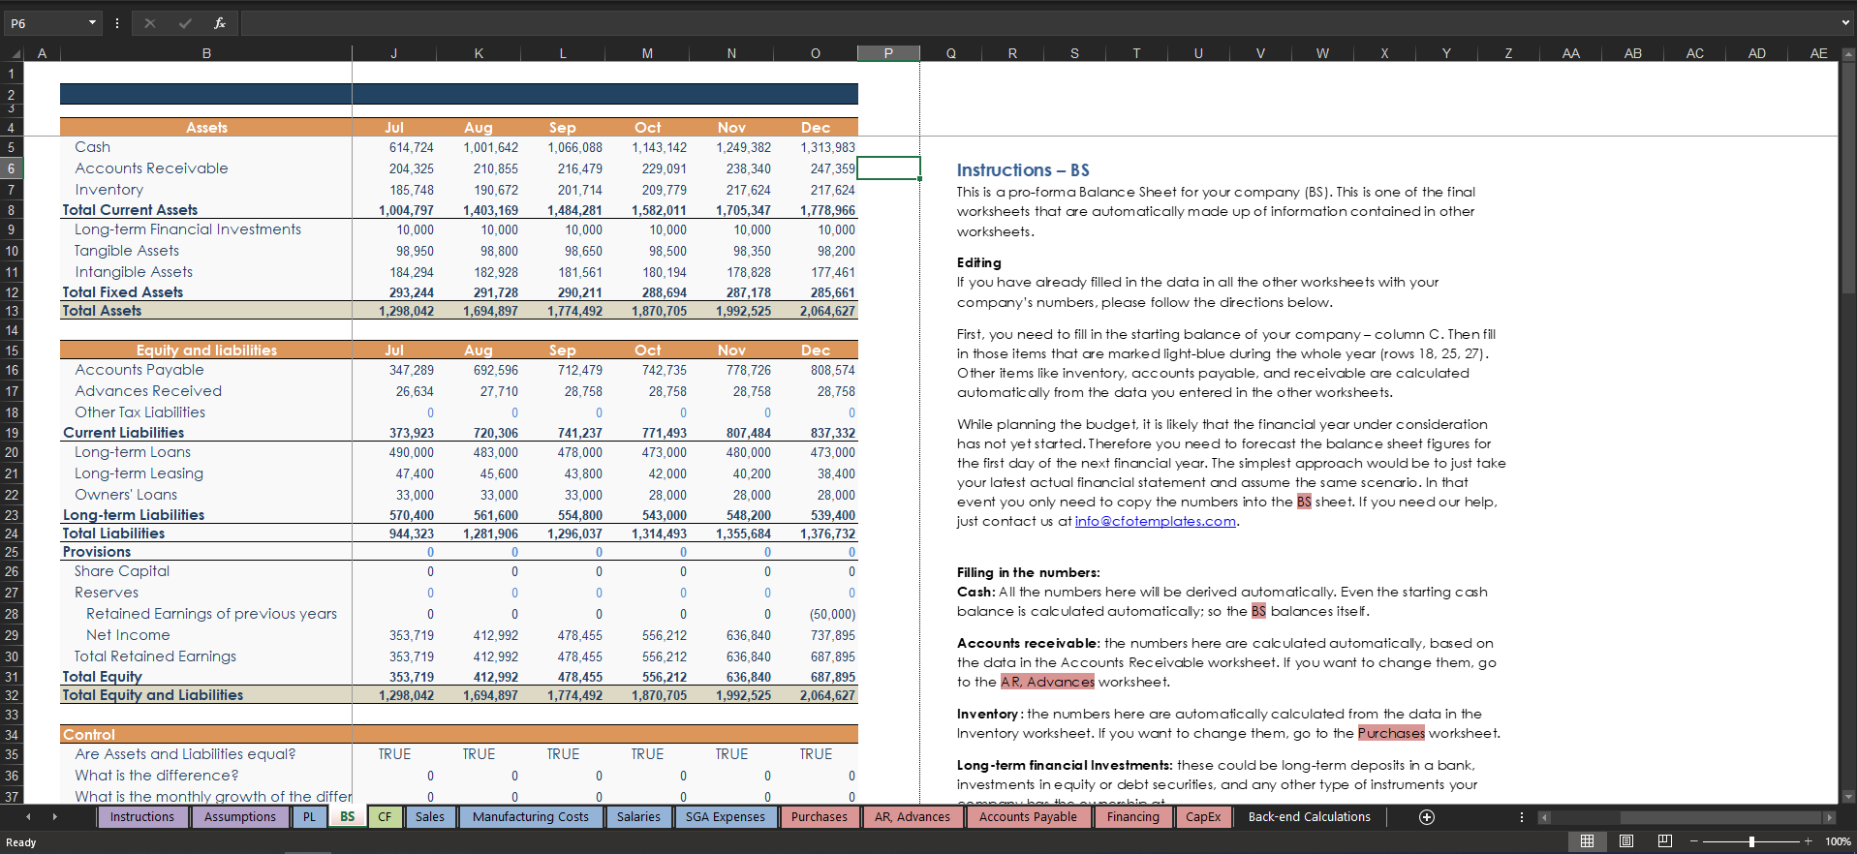1857x854 pixels.
Task: Select 'Are Assets and Liabilities equal?' cell
Action: (x=206, y=754)
